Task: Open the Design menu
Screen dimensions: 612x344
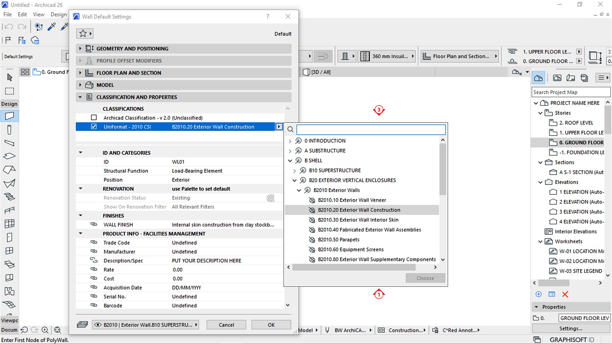Action: (59, 14)
